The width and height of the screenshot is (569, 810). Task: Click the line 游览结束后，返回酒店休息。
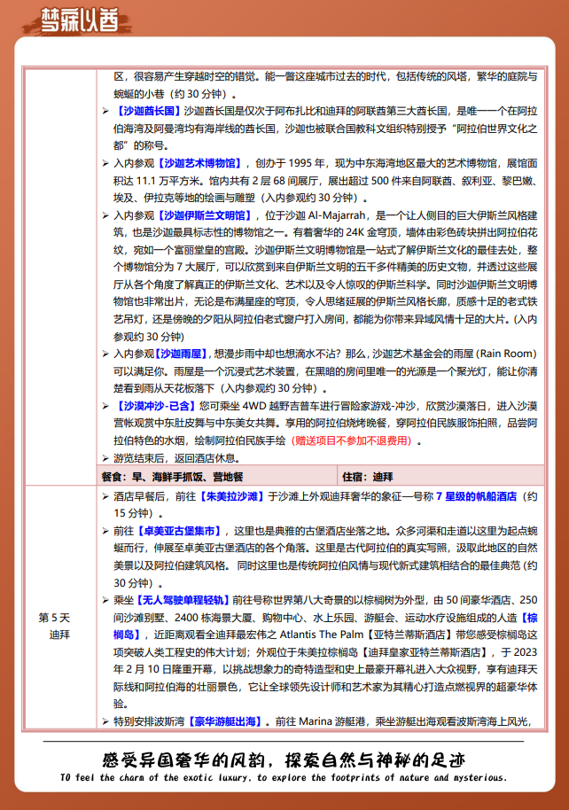(176, 458)
